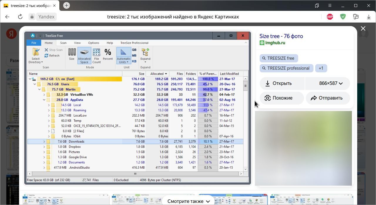This screenshot has height=205, width=376.
Task: Open the browser hamburger menu
Action: pos(330,6)
